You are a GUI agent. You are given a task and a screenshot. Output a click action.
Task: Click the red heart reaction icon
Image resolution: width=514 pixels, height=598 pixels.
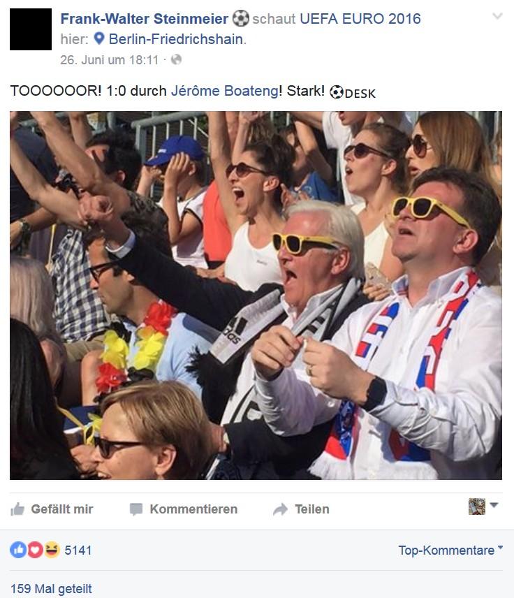(x=35, y=550)
